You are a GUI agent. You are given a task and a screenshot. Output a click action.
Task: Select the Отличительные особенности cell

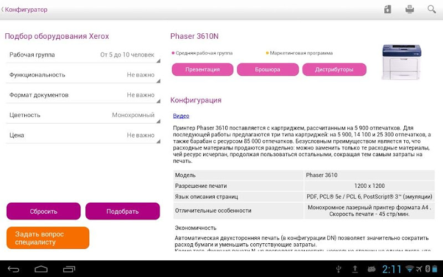(x=239, y=211)
